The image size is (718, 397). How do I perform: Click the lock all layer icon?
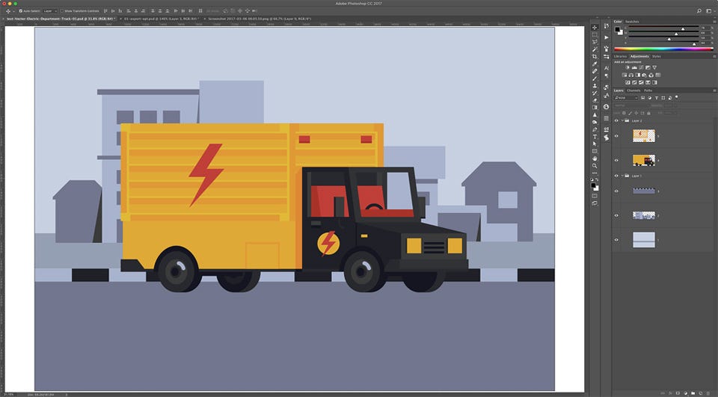point(648,113)
